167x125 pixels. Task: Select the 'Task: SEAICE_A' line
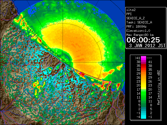139,22
